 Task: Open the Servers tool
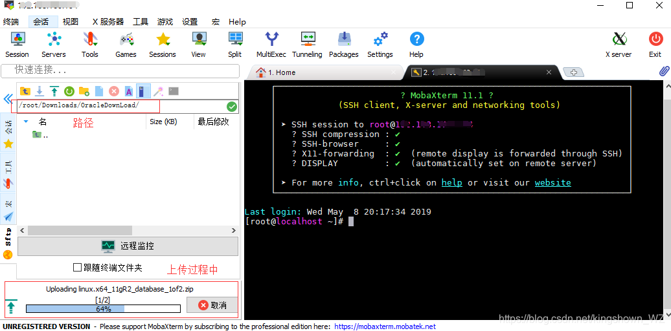[54, 45]
